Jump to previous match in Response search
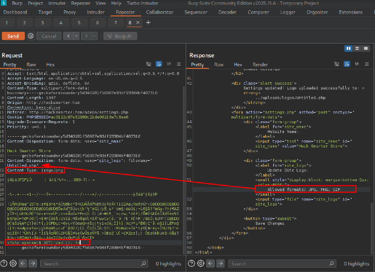This screenshot has width=375, height=272. [210, 264]
